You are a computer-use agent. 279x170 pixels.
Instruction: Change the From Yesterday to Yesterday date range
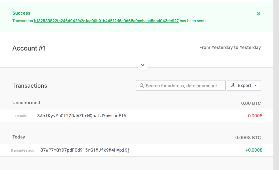click(230, 47)
